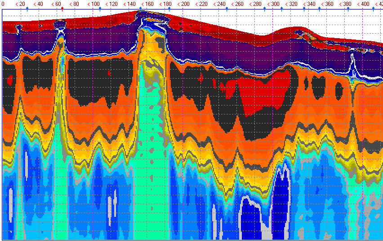Click the small red spot below 120
383x241 pixels.
point(108,72)
